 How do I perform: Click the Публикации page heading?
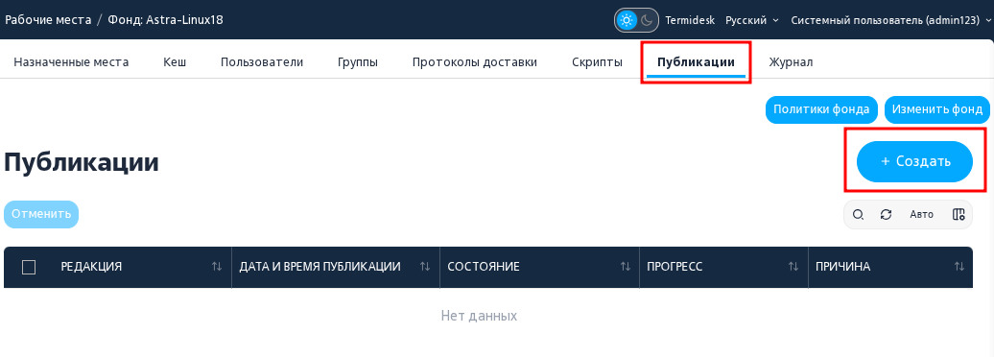(x=82, y=163)
